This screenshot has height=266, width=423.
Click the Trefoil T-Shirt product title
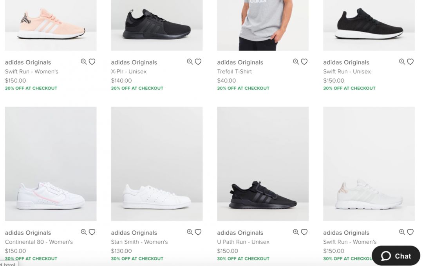[234, 71]
